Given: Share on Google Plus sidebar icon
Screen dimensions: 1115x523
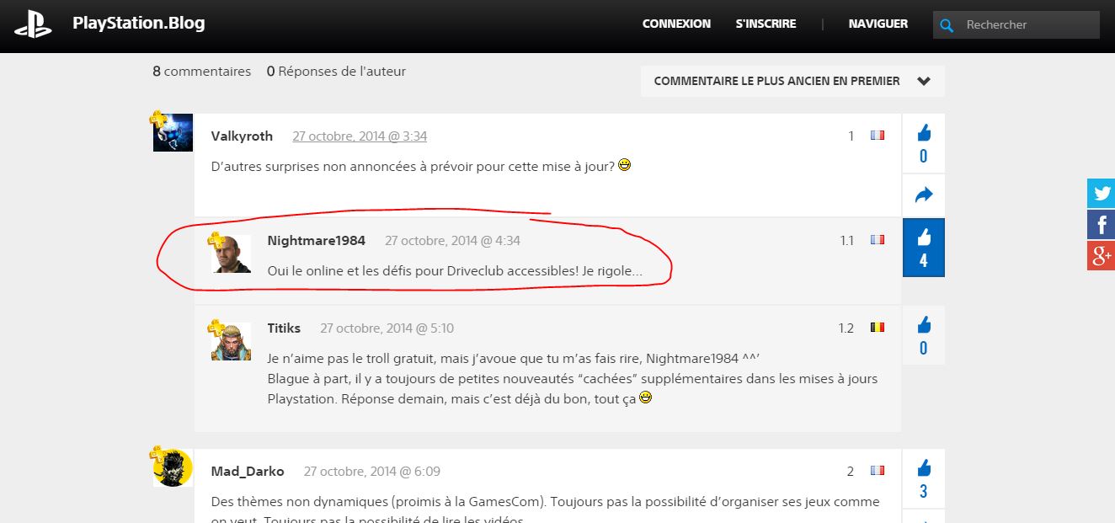Looking at the screenshot, I should [1101, 256].
